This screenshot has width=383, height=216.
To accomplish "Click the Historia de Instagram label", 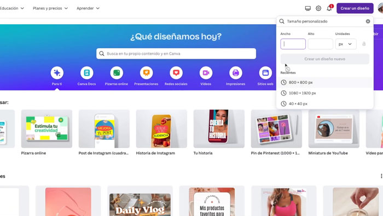I will [155, 153].
